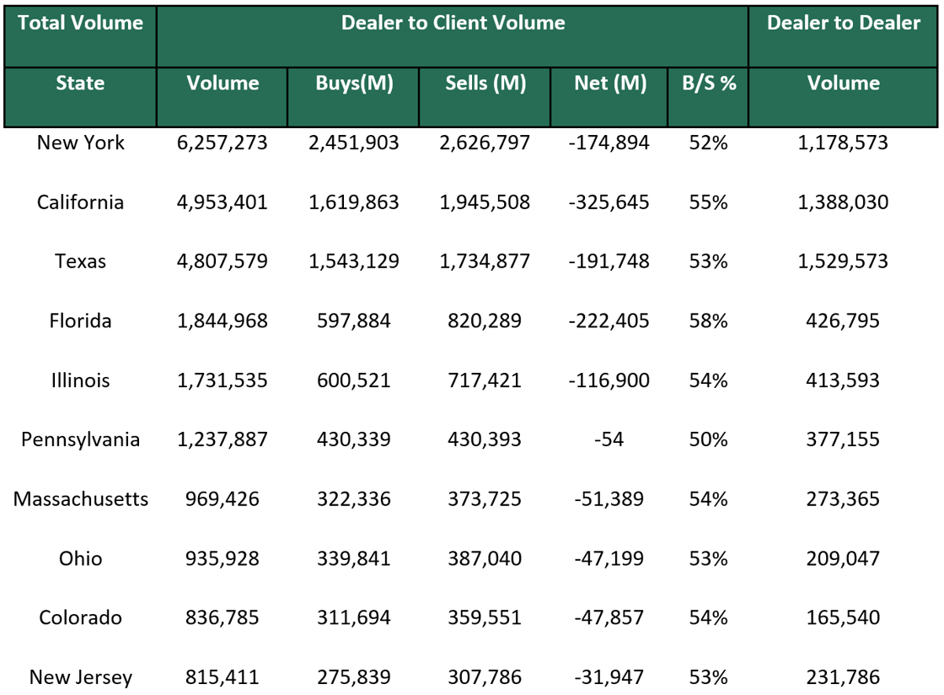Click Ohio's Dealer to Dealer volume 209,047
Image resolution: width=944 pixels, height=695 pixels.
pyautogui.click(x=844, y=558)
